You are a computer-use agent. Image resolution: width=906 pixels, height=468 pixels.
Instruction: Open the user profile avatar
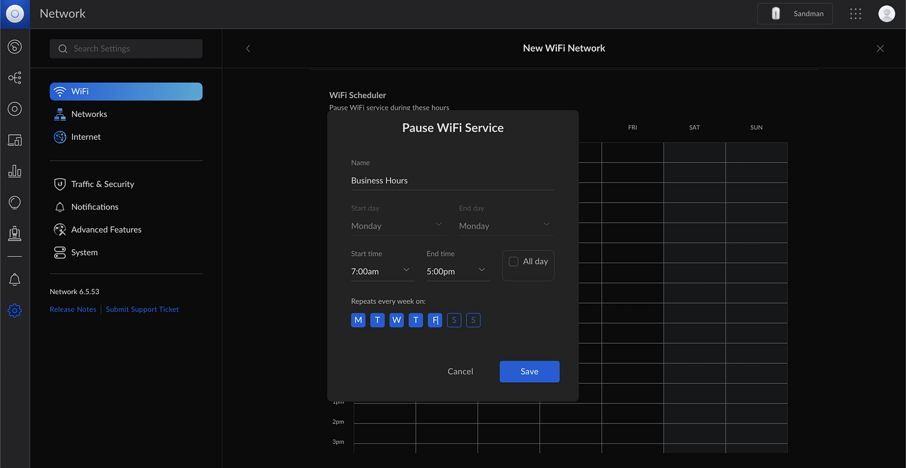[887, 14]
